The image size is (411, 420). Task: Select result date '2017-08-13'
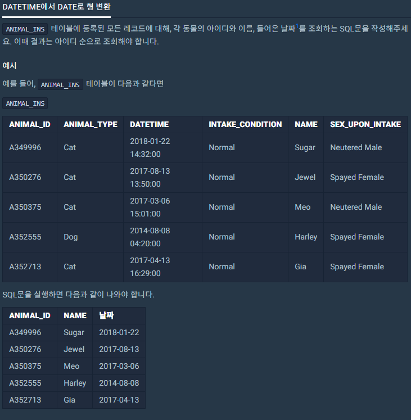[x=119, y=350]
